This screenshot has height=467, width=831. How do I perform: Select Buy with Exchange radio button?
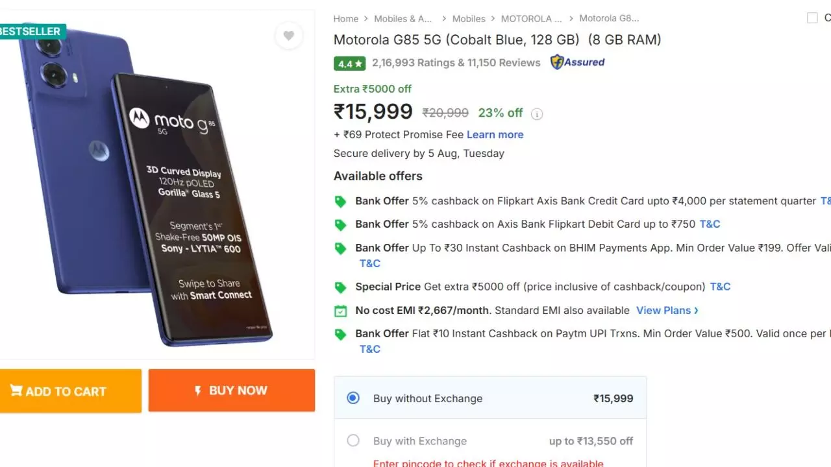(353, 441)
